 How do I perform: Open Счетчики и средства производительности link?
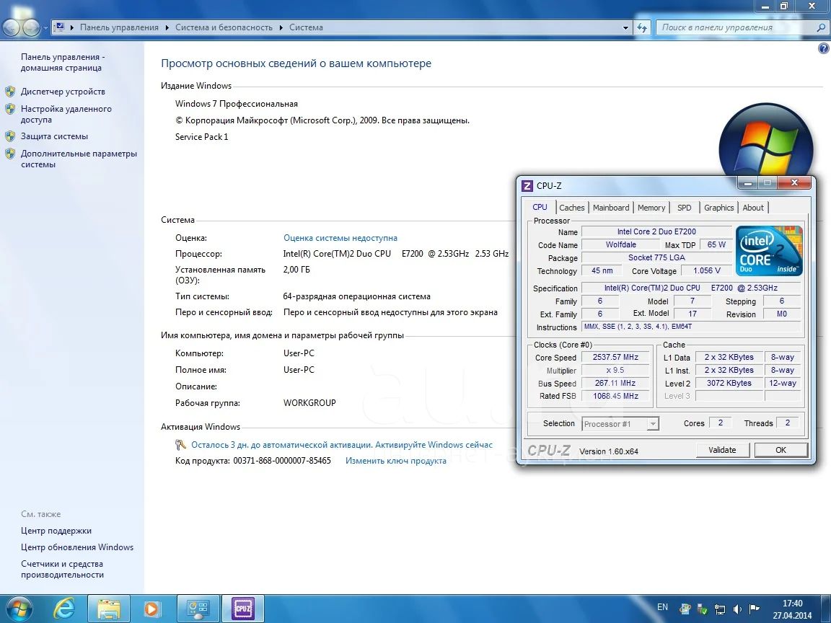(x=63, y=570)
